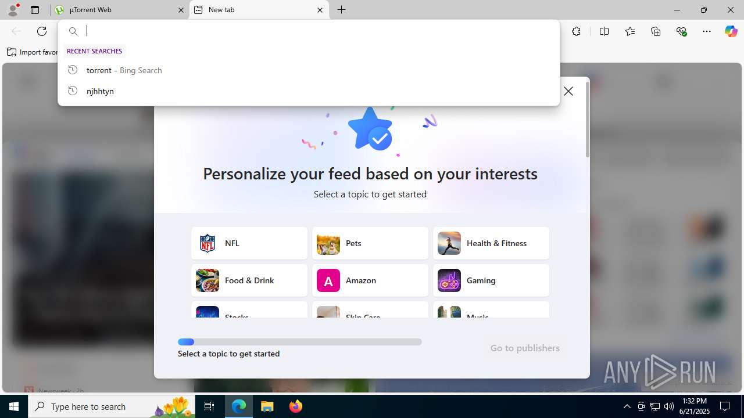The height and width of the screenshot is (418, 744).
Task: Refresh the current page
Action: click(42, 31)
